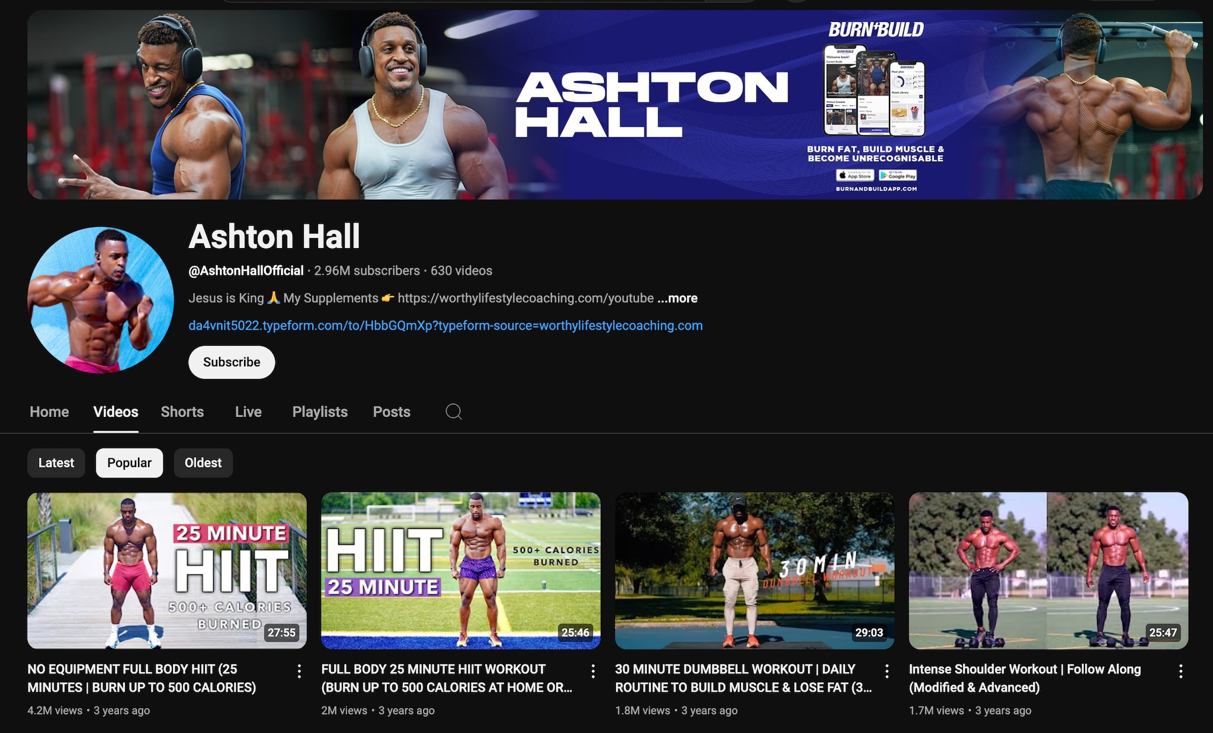Image resolution: width=1213 pixels, height=733 pixels.
Task: Open more options for 30 MINUTE DUMBBELL video
Action: point(887,671)
